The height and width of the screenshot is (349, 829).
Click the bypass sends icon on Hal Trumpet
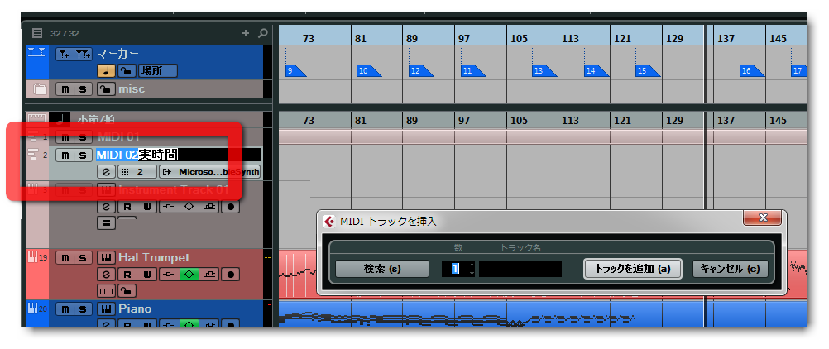tap(210, 275)
